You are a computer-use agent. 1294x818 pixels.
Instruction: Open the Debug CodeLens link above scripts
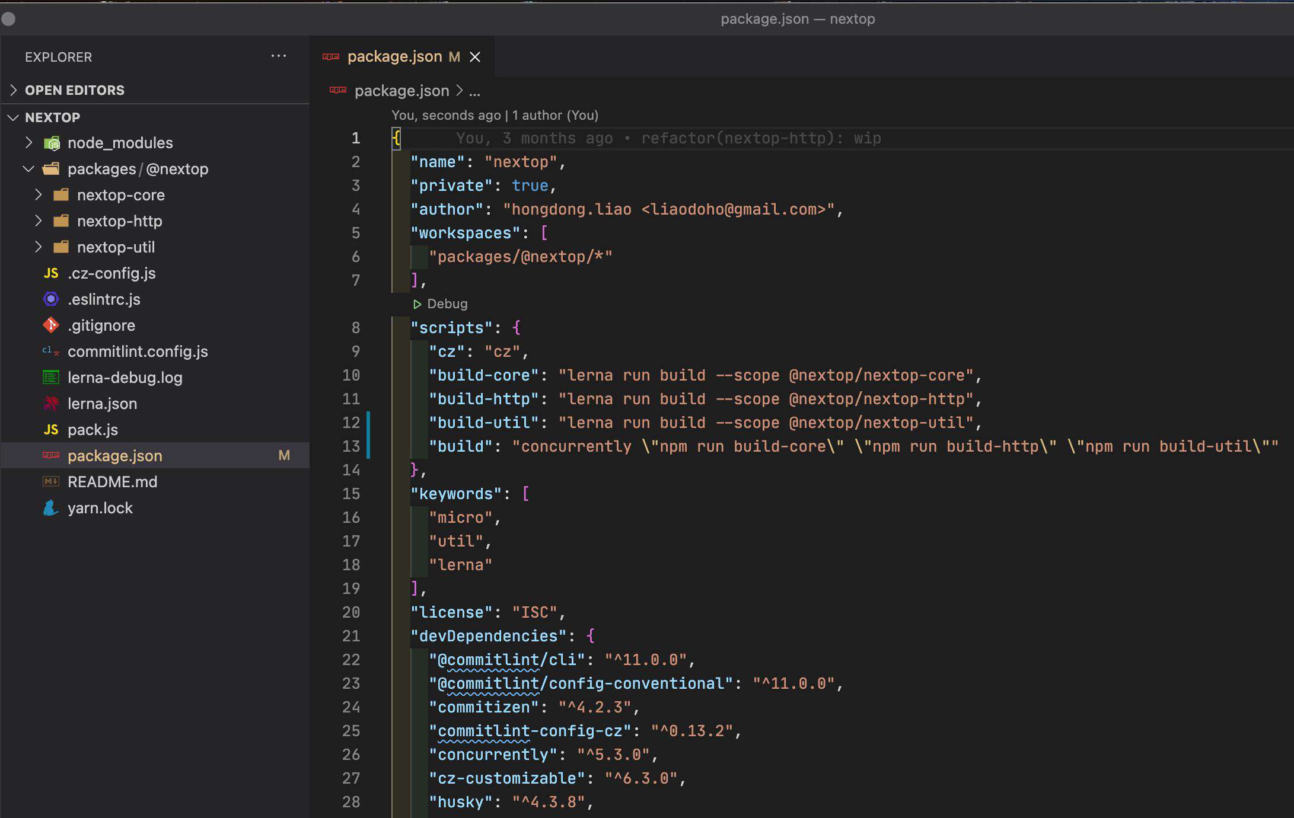tap(447, 304)
